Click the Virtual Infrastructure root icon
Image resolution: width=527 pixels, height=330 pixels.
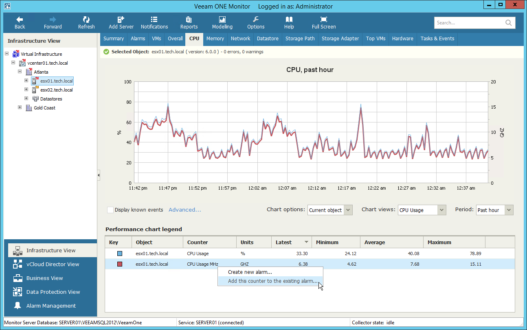16,54
